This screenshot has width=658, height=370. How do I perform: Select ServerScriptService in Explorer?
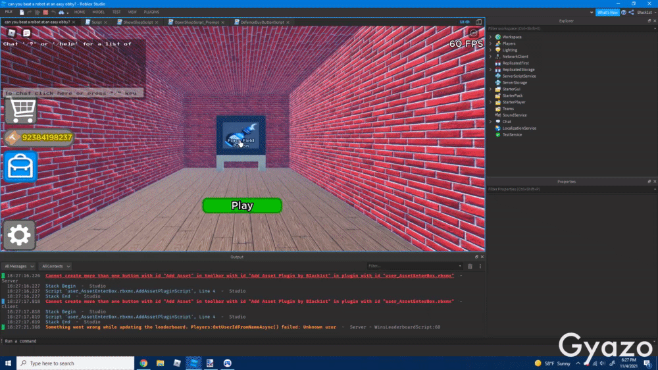[x=519, y=76]
